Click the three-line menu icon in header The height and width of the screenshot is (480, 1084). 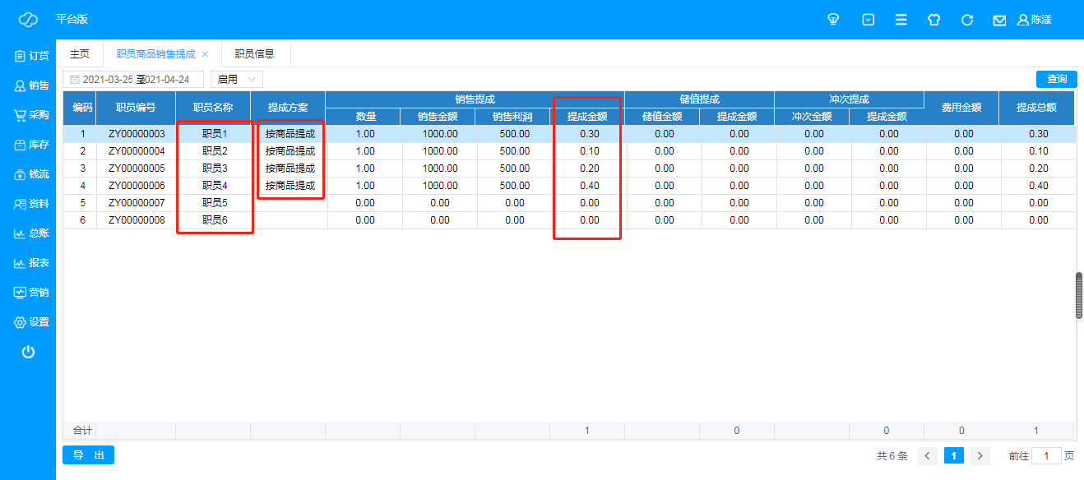click(x=901, y=20)
